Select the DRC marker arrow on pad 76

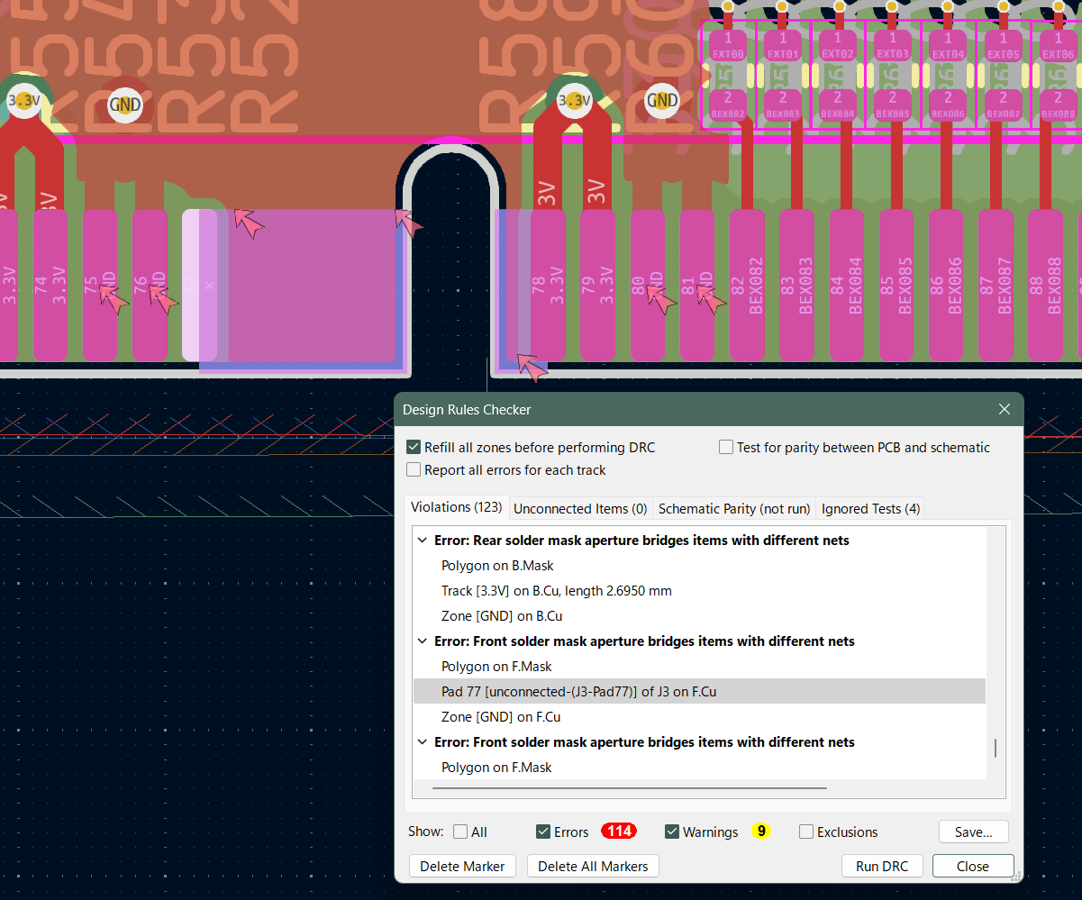tap(162, 298)
